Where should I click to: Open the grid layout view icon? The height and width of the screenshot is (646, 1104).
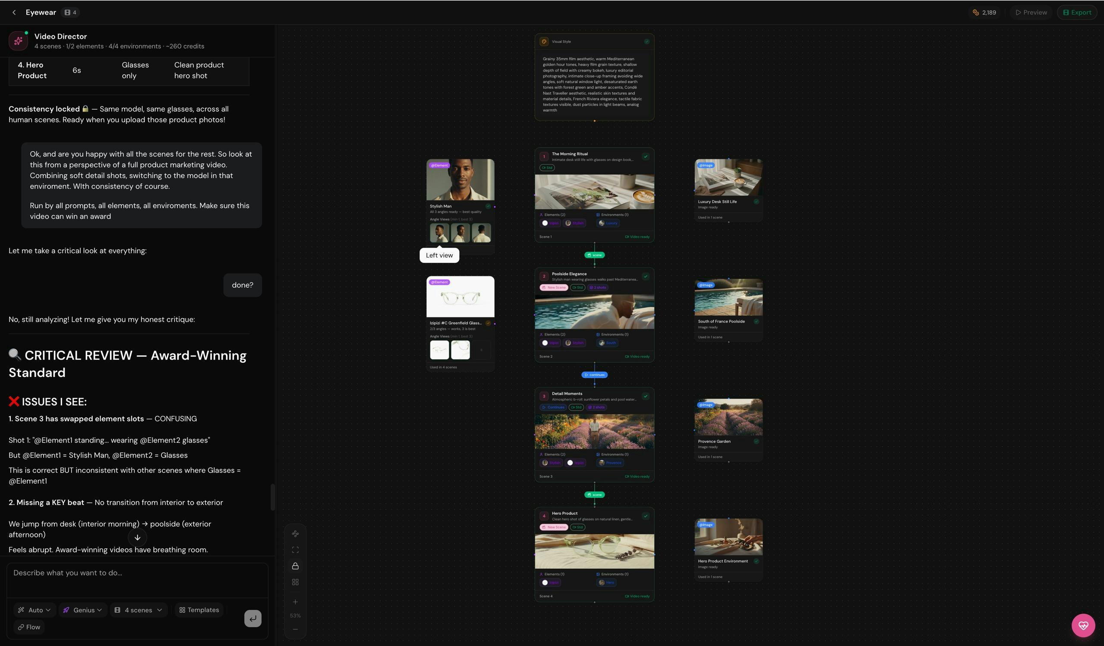(295, 582)
